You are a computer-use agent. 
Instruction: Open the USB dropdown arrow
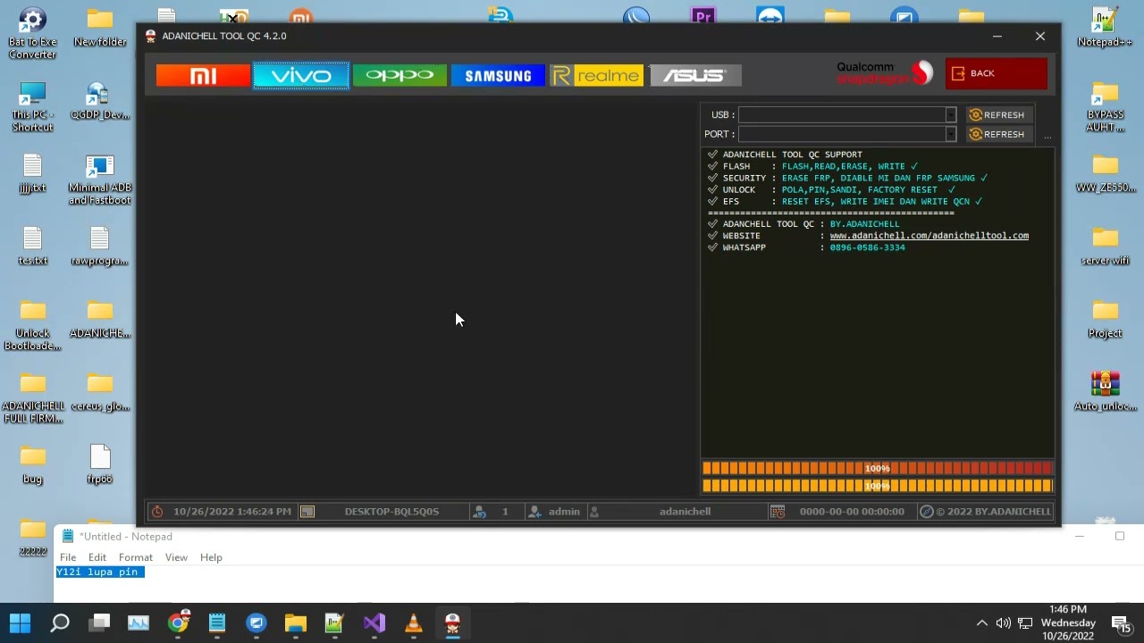pos(951,114)
